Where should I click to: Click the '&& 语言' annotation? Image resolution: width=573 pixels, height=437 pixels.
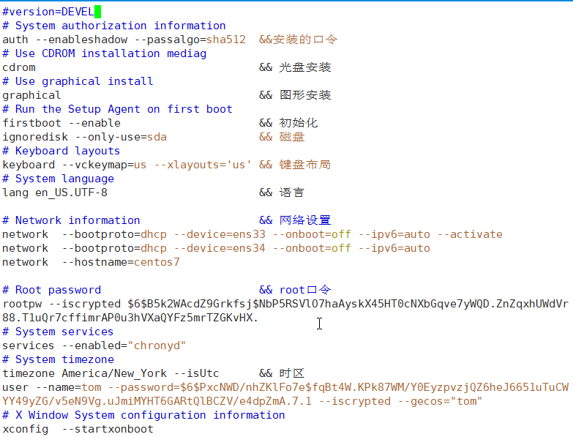pos(282,193)
